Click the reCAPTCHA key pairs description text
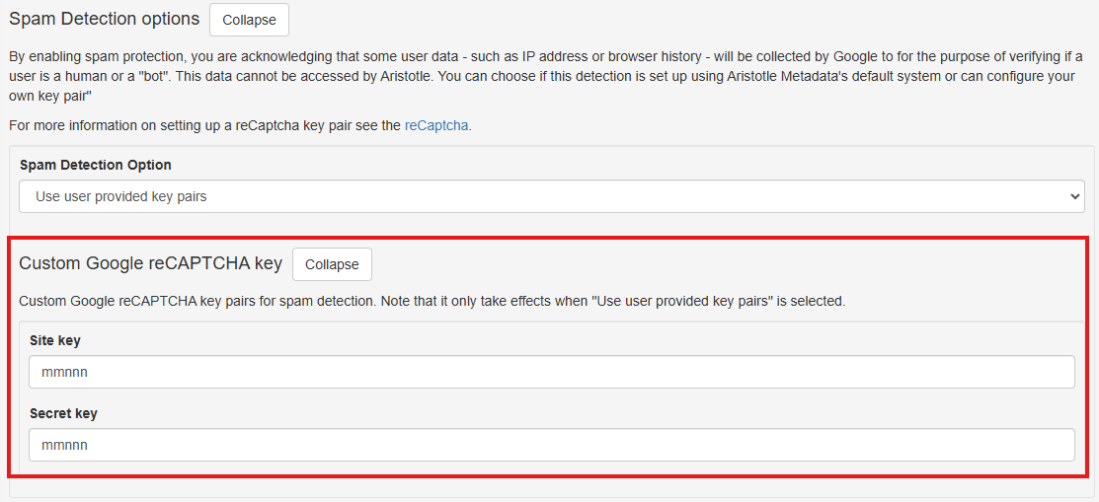 296,301
